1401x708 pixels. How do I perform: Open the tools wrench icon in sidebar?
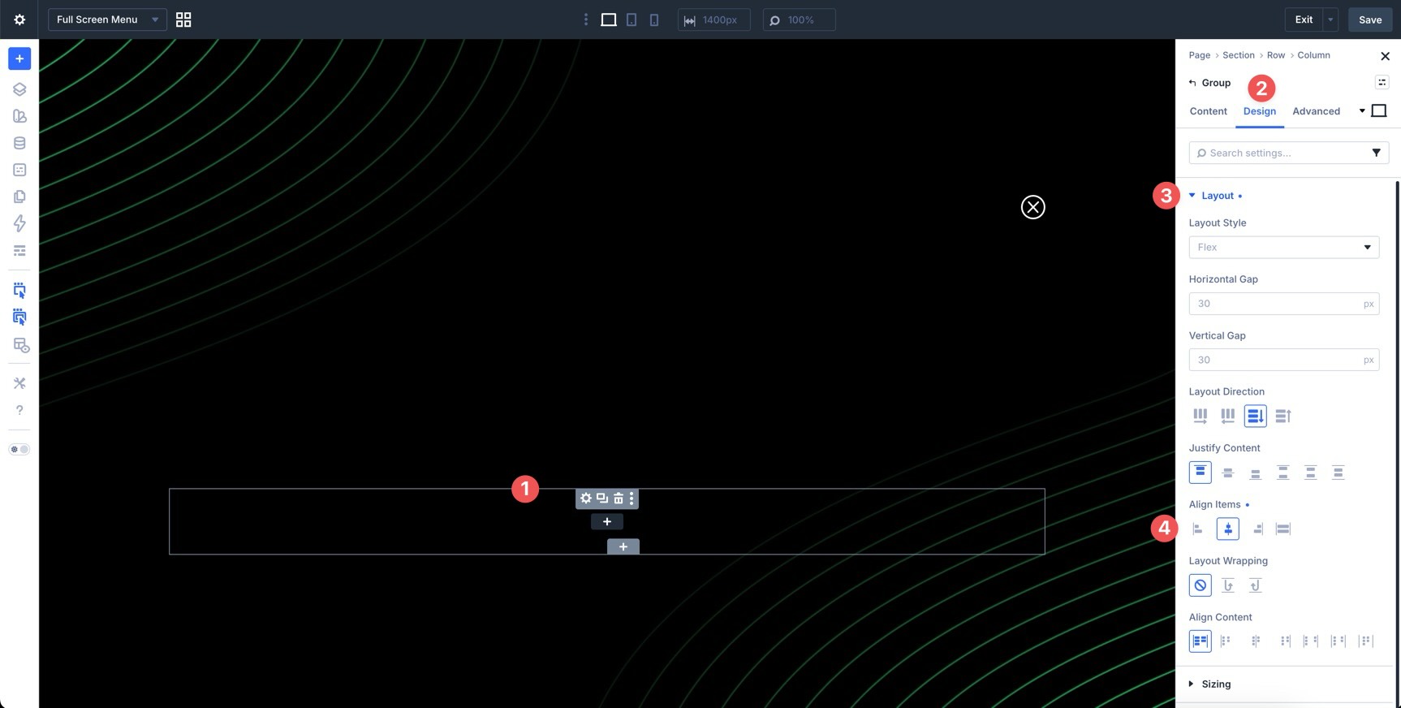tap(19, 383)
